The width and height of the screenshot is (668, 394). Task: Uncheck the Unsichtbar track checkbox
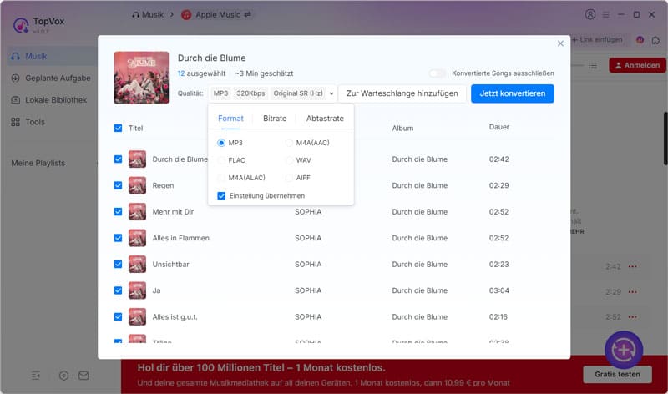[x=118, y=264]
